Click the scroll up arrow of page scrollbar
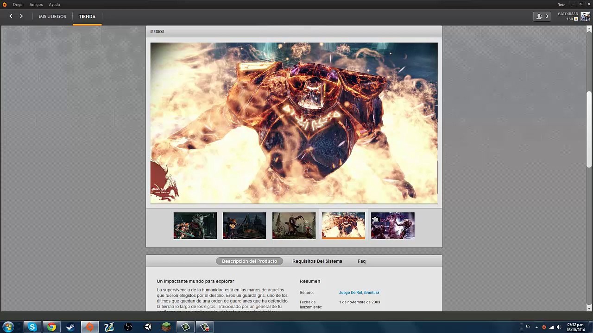This screenshot has width=593, height=333. [x=589, y=29]
